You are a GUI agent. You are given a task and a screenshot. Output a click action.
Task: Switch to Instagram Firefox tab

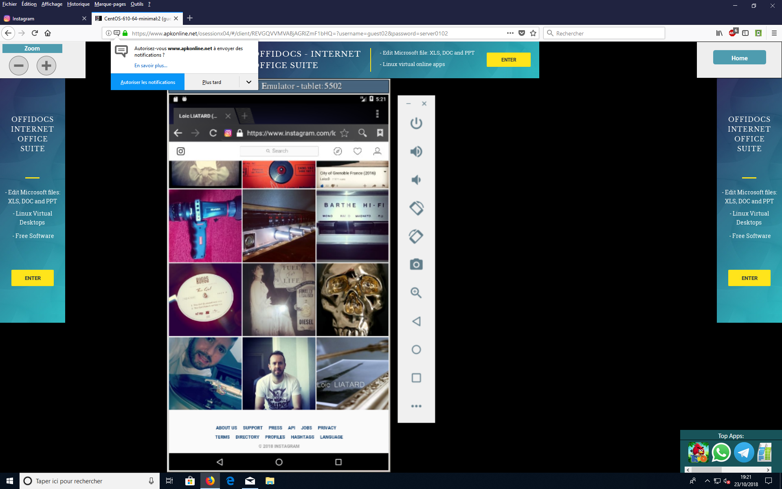click(45, 18)
